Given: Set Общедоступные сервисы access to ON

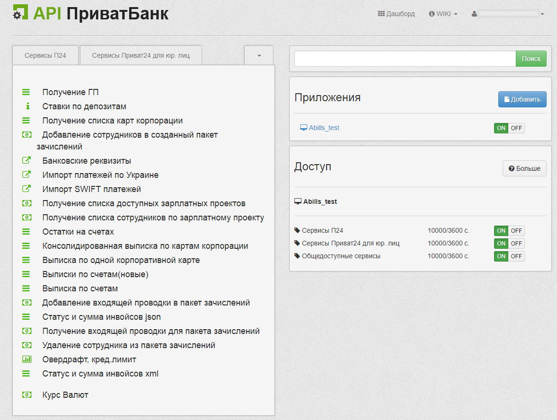Looking at the screenshot, I should 501,256.
